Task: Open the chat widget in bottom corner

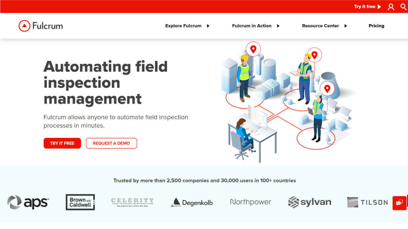Action: coord(399,203)
